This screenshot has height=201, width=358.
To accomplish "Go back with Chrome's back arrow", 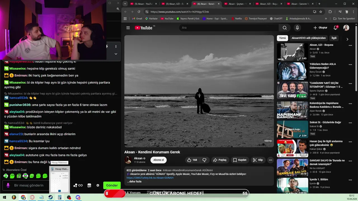I will (x=125, y=12).
